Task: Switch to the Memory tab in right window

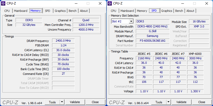Action: coord(142,11)
